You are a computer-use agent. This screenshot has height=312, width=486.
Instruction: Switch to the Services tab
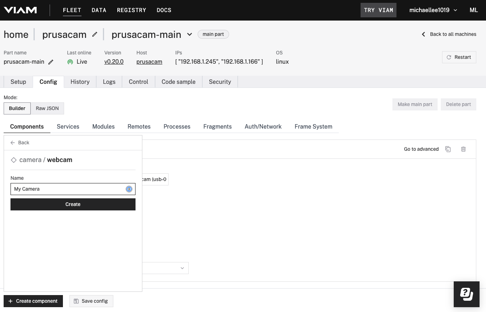(68, 126)
